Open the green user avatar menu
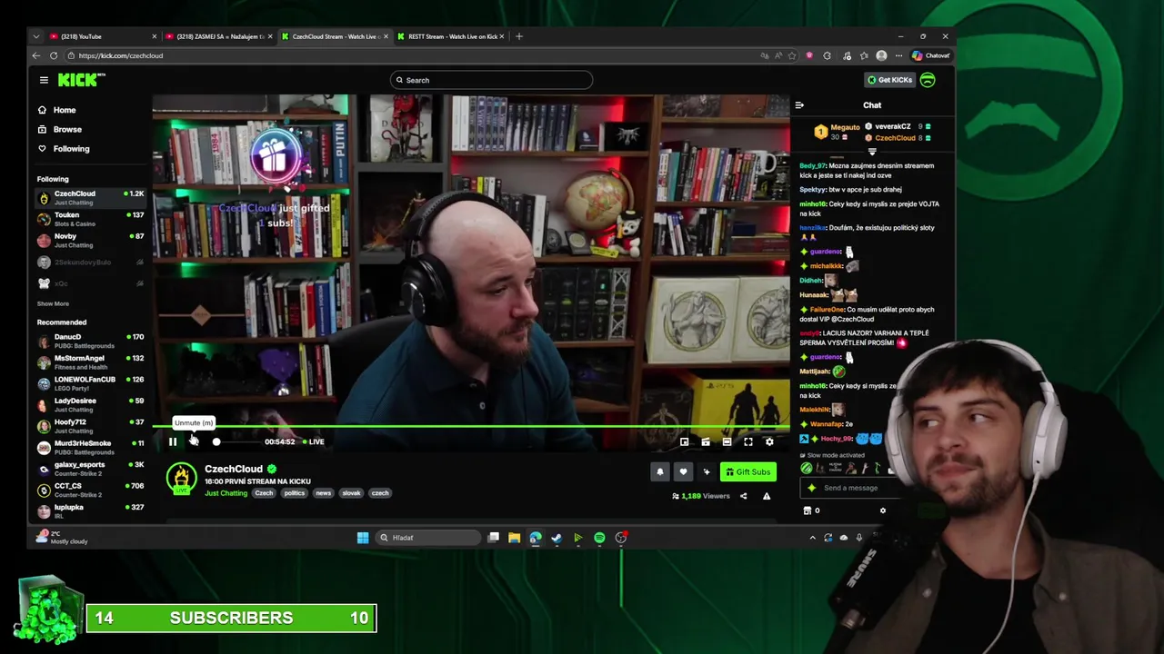 click(928, 80)
